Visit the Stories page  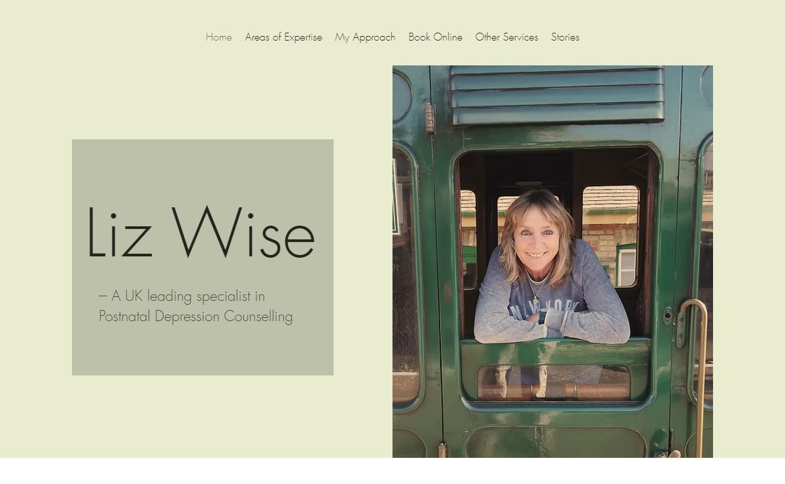[x=565, y=37]
